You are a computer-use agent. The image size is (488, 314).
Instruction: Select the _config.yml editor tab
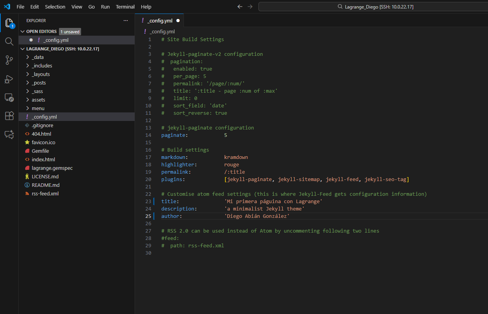[159, 21]
